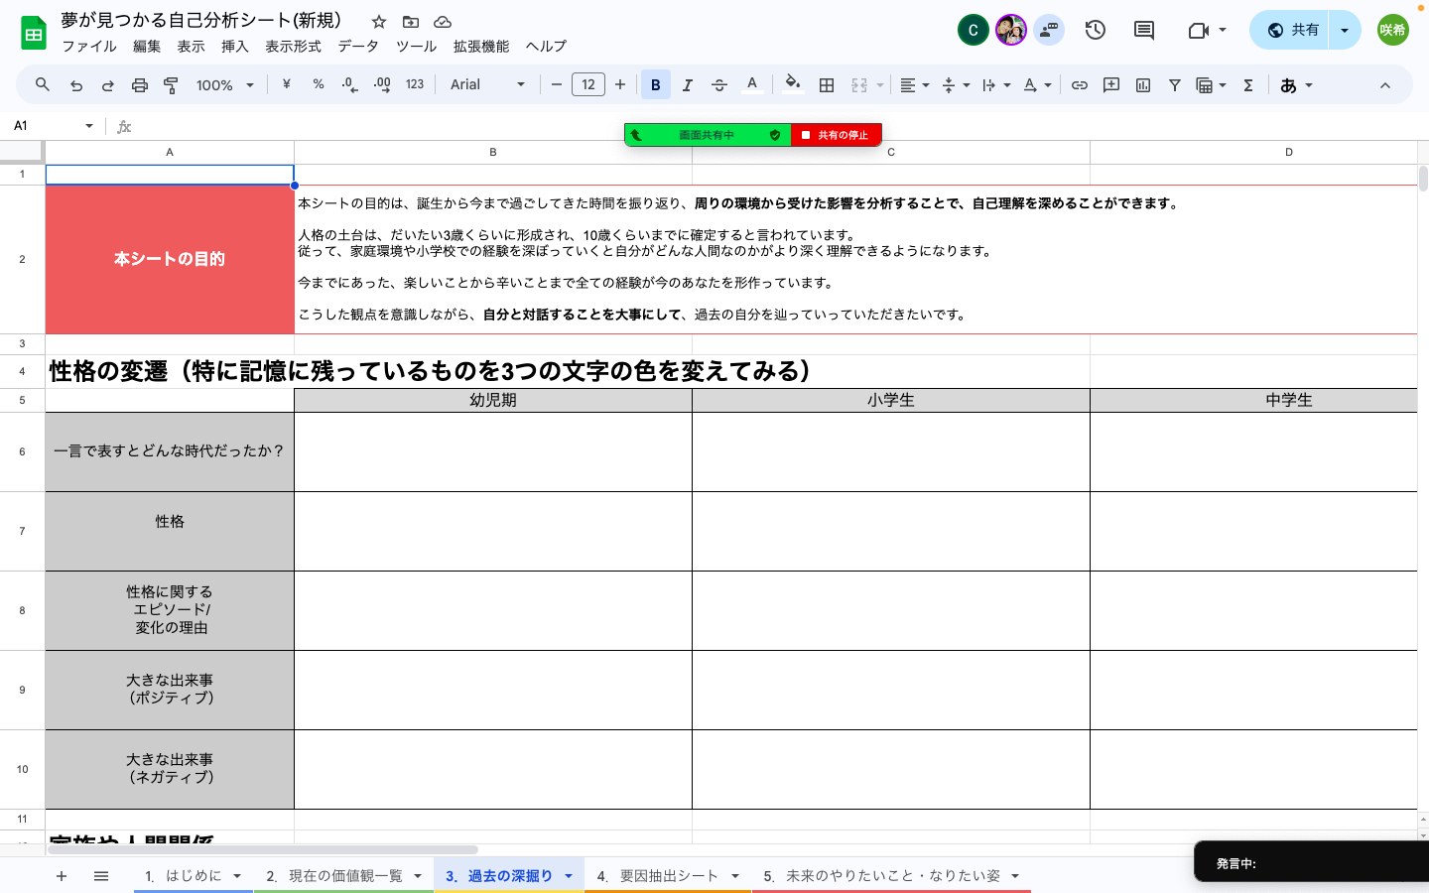Open the font family dropdown
This screenshot has height=893, width=1429.
(486, 84)
